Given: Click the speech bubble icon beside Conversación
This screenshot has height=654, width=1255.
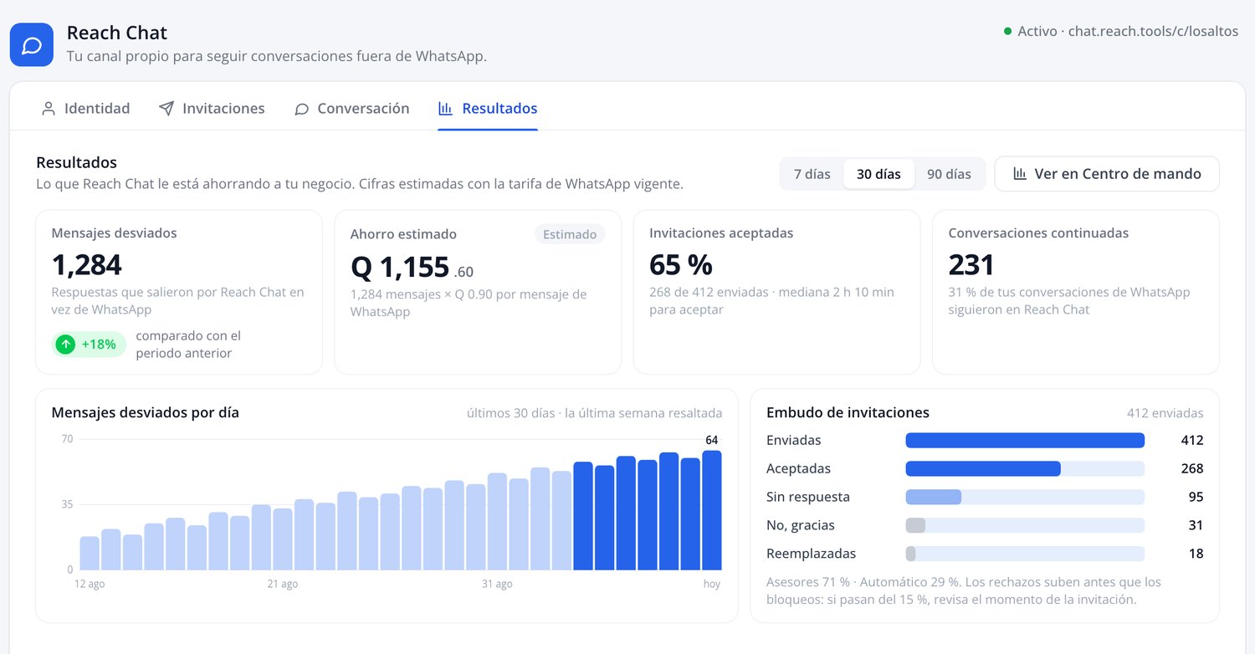Looking at the screenshot, I should tap(302, 109).
